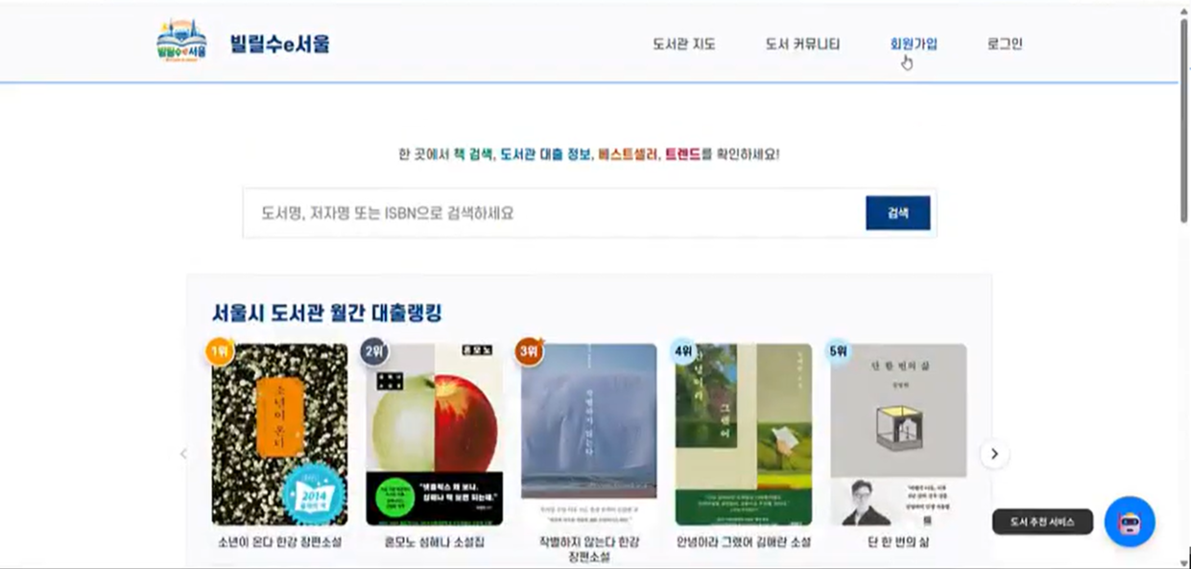Screen dimensions: 1191x569
Task: Select the 5위 rank badge
Action: 838,351
